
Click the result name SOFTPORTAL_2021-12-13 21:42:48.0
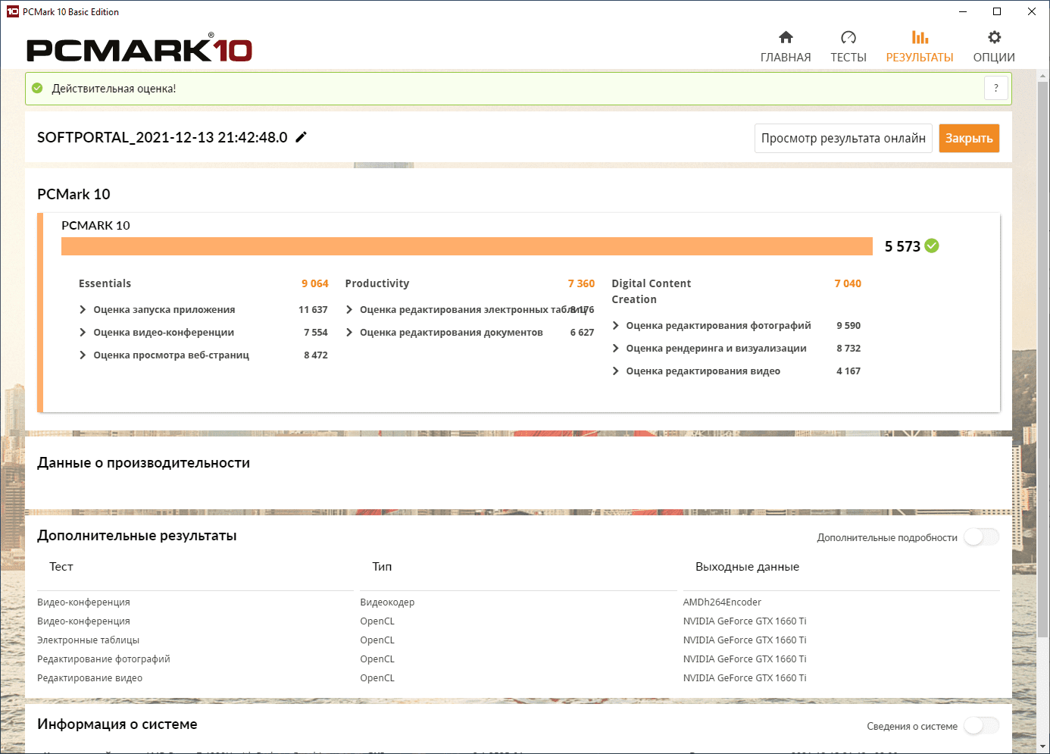point(162,137)
